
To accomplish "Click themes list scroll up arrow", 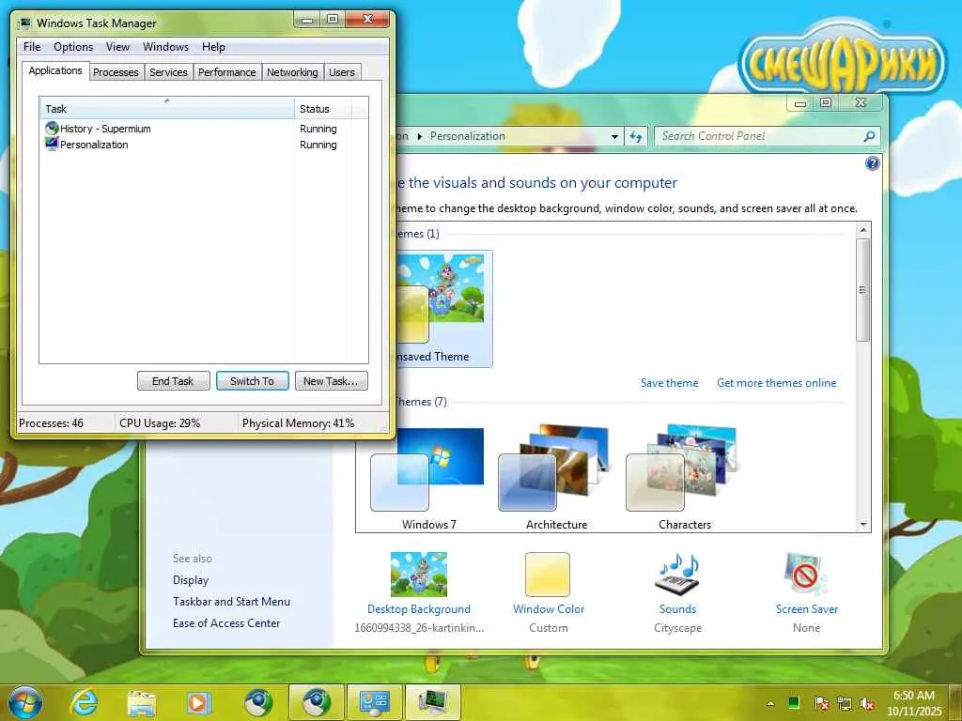I will click(x=863, y=230).
